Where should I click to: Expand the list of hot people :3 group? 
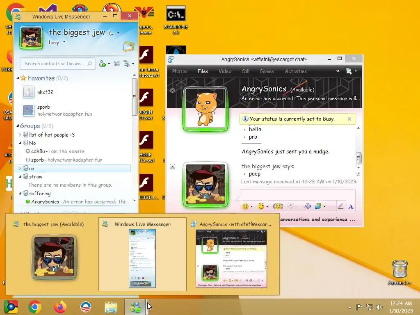pos(20,135)
